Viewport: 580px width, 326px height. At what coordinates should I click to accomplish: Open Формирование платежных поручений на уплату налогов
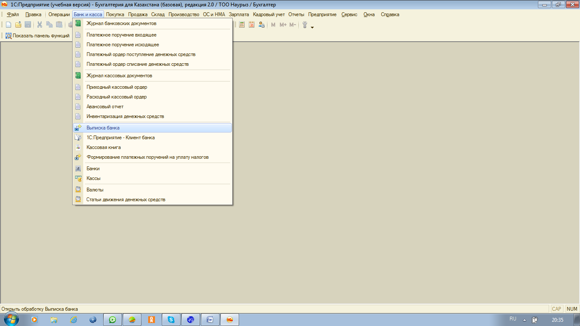[152, 157]
